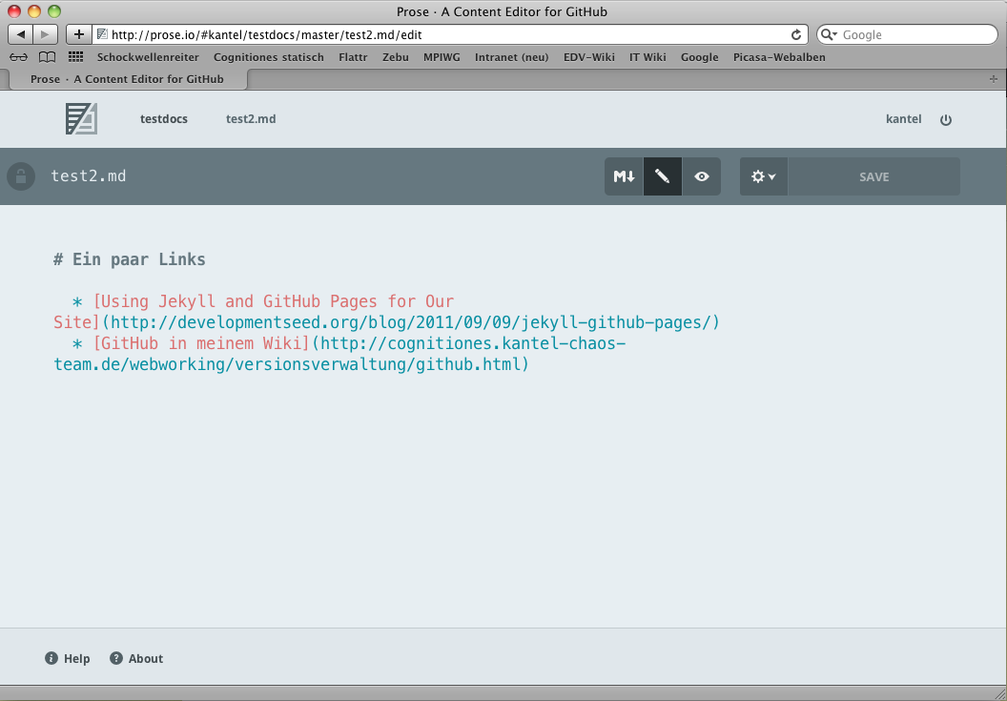This screenshot has width=1007, height=701.
Task: Click the team.de/webworking URL line
Action: click(x=291, y=365)
